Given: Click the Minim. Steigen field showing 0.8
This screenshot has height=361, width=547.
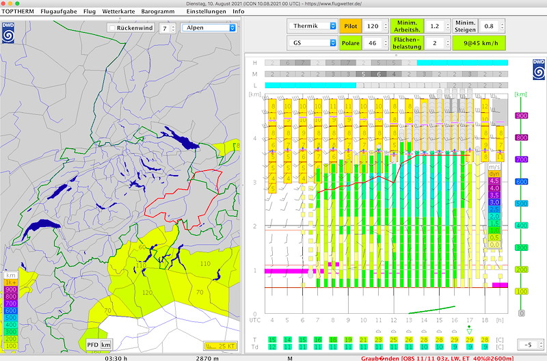Looking at the screenshot, I should coord(490,26).
